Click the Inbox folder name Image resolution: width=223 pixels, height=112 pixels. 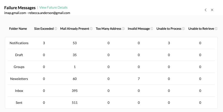pos(19,91)
